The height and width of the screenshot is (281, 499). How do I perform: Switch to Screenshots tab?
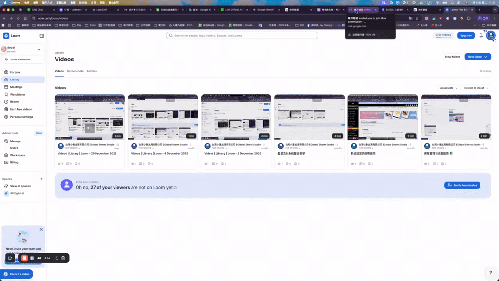(75, 71)
